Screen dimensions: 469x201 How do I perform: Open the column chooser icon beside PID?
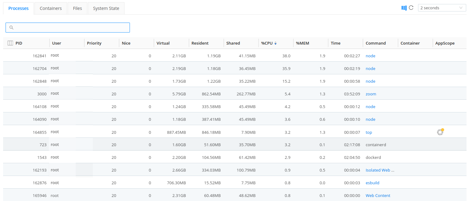coord(10,43)
